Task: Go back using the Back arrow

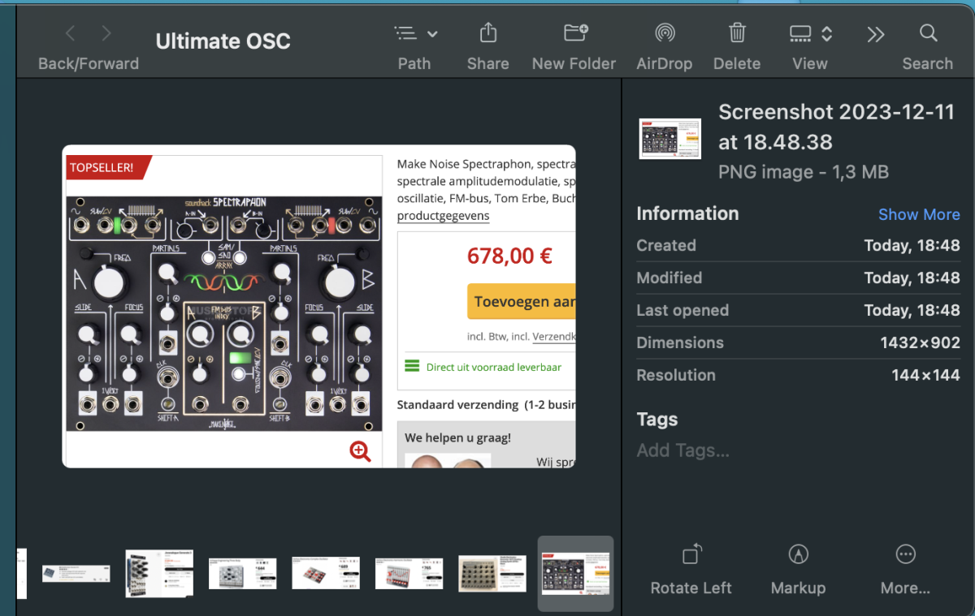Action: pos(70,33)
